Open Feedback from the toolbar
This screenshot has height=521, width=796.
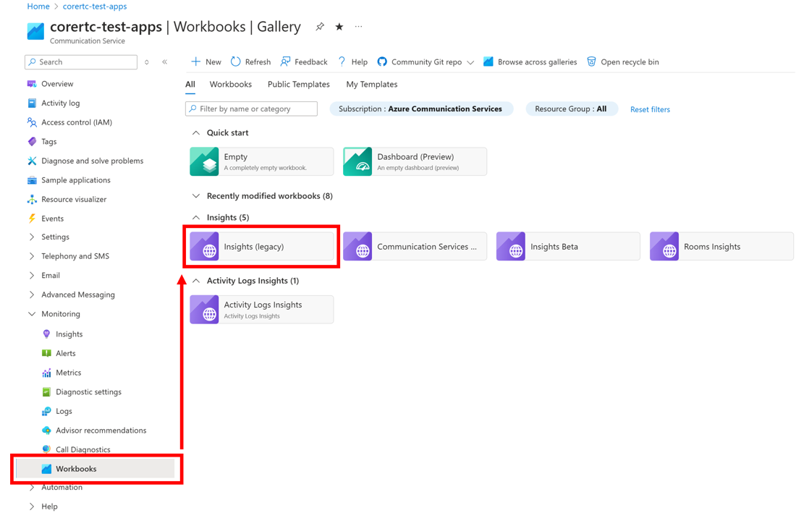pyautogui.click(x=304, y=62)
